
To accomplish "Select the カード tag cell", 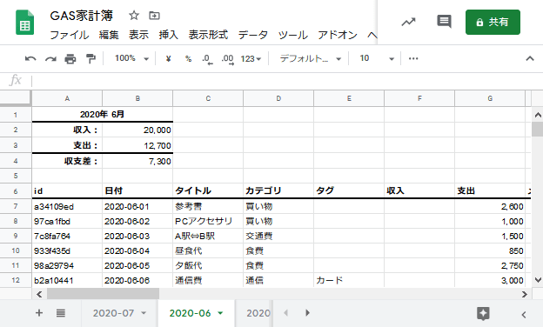I will coord(349,280).
